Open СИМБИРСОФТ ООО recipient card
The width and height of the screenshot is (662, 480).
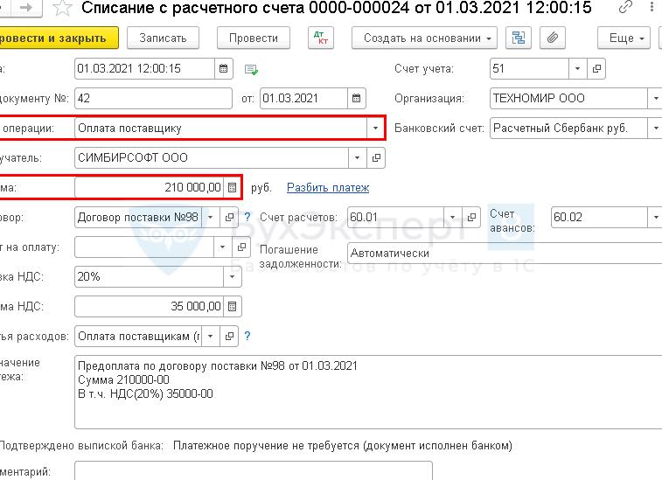point(376,158)
